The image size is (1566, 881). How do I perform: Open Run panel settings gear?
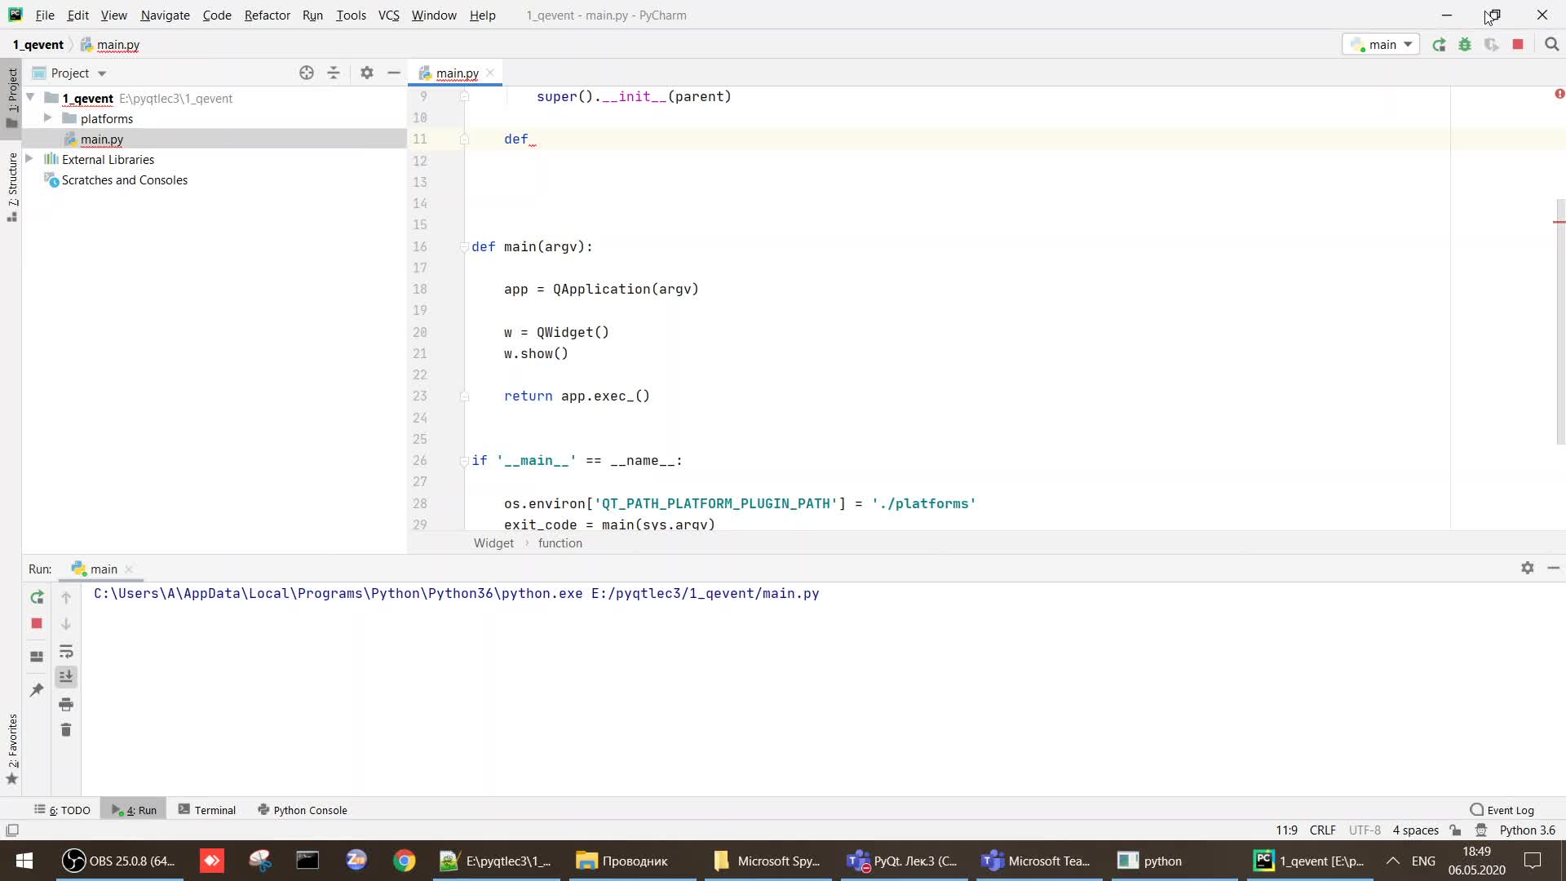click(1528, 568)
